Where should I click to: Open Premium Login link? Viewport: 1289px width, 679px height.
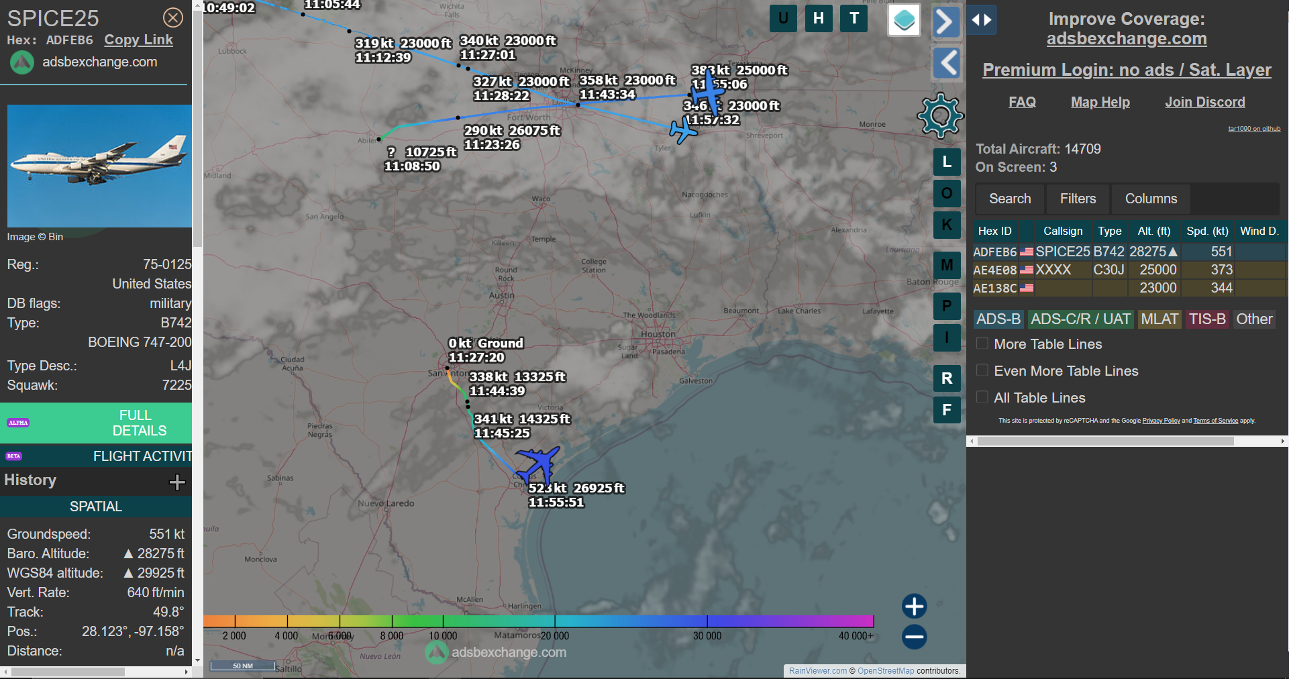[x=1127, y=70]
